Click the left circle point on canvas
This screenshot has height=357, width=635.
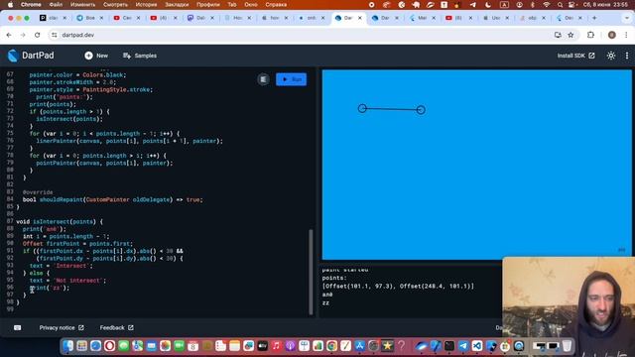[x=362, y=108]
